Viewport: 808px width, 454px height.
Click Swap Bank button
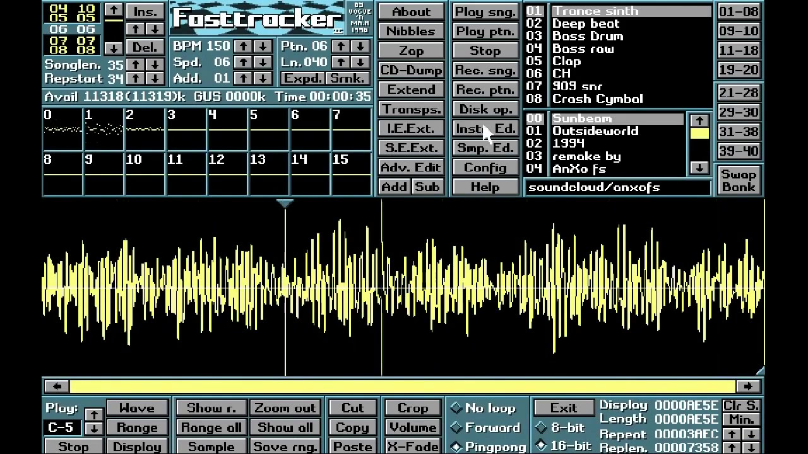[739, 180]
